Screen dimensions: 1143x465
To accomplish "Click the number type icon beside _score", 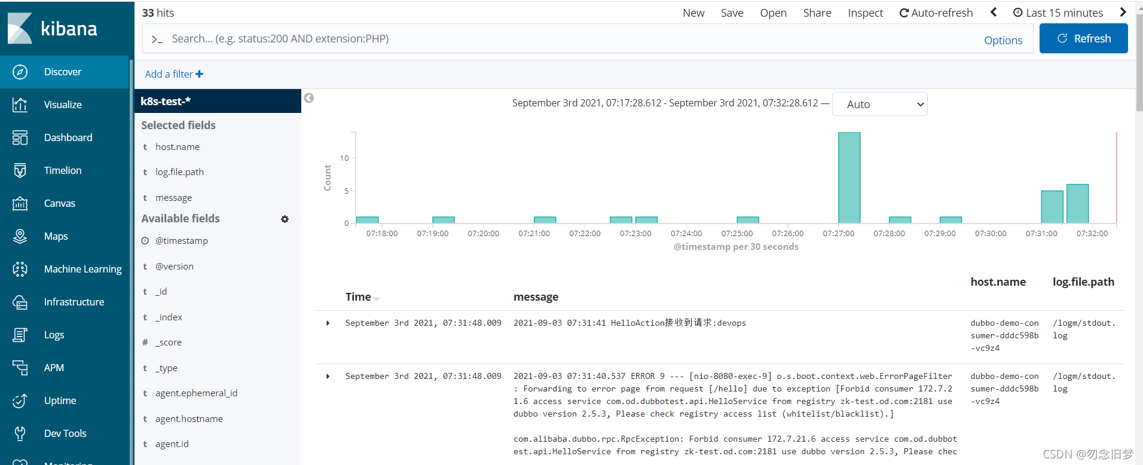I will 145,342.
